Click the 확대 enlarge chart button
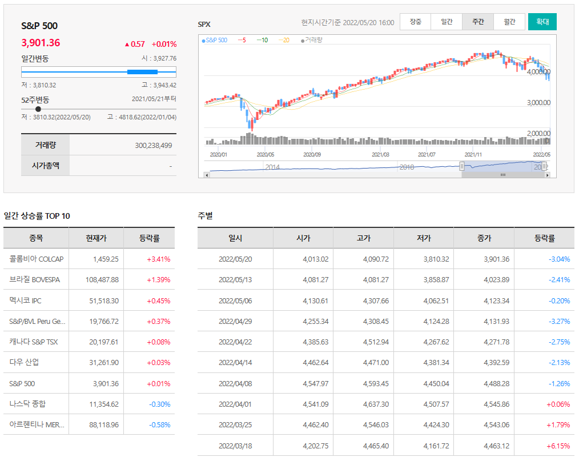Viewport: 579px width, 461px height. tap(542, 22)
